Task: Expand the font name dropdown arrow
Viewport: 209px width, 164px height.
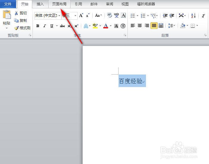Action: [x=59, y=16]
